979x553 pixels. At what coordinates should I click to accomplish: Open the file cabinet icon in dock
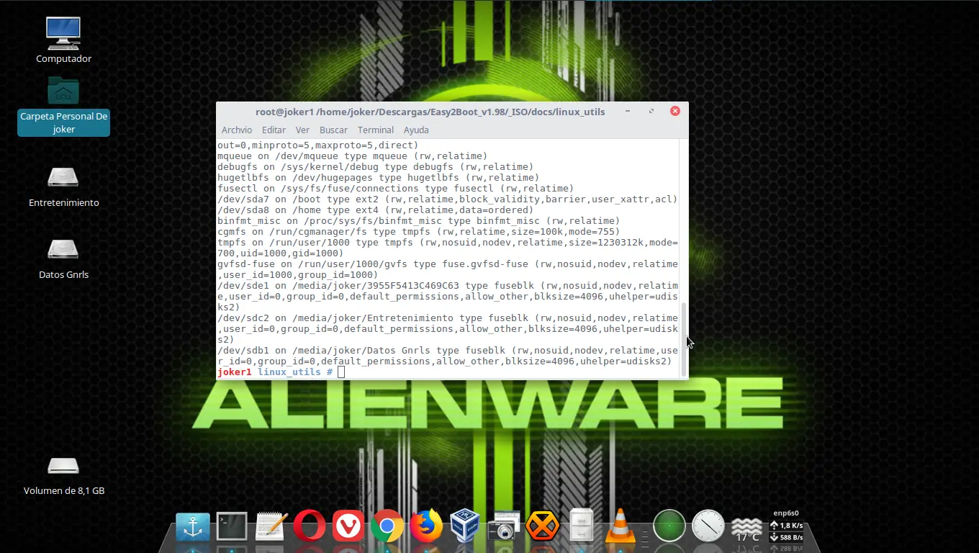(x=581, y=527)
